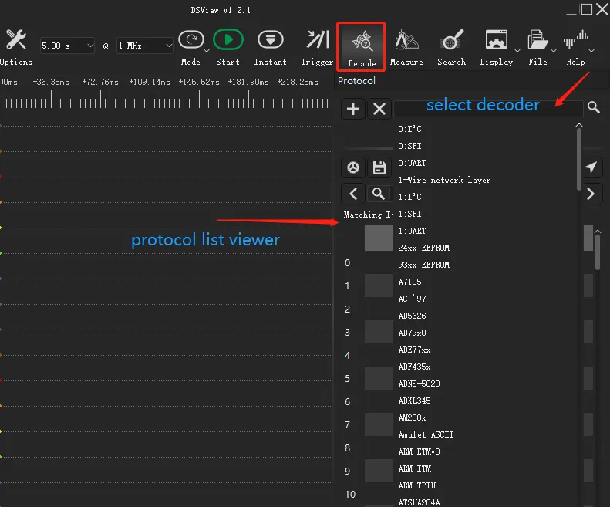Screen dimensions: 610x507
Task: Select the 1:I²C decoder
Action: click(409, 197)
